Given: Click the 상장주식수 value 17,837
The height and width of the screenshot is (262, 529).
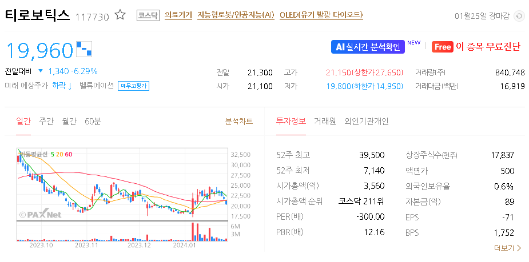Looking at the screenshot, I should point(502,155).
